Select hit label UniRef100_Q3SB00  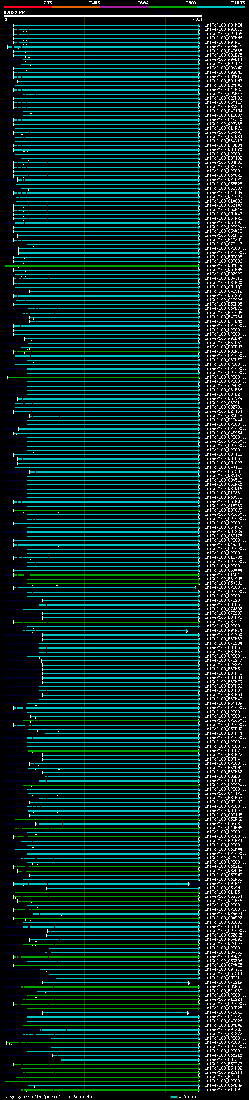pos(223,776)
